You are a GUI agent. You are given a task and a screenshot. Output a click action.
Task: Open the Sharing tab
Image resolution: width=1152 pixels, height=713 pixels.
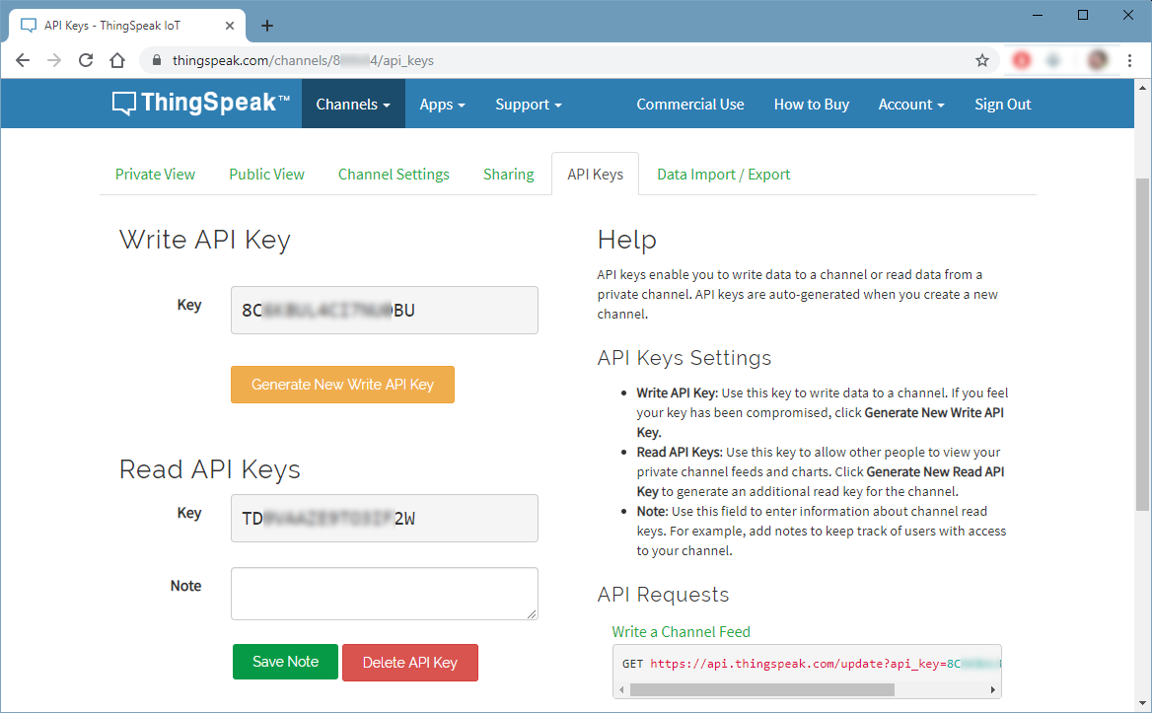tap(508, 174)
